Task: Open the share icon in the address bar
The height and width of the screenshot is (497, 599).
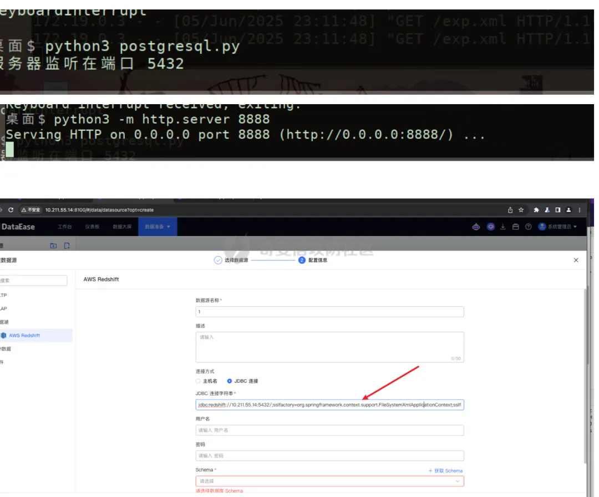Action: point(510,210)
